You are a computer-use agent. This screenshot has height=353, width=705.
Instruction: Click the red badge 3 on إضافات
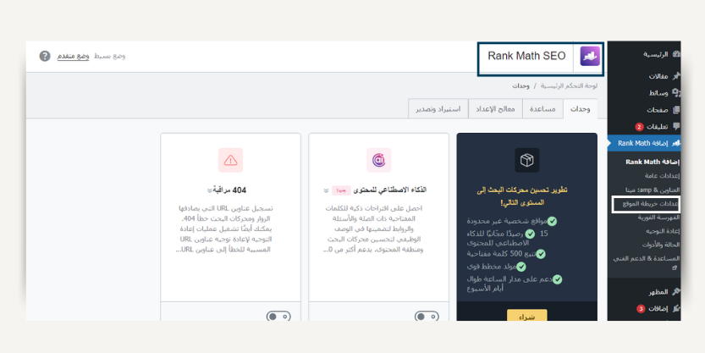641,308
